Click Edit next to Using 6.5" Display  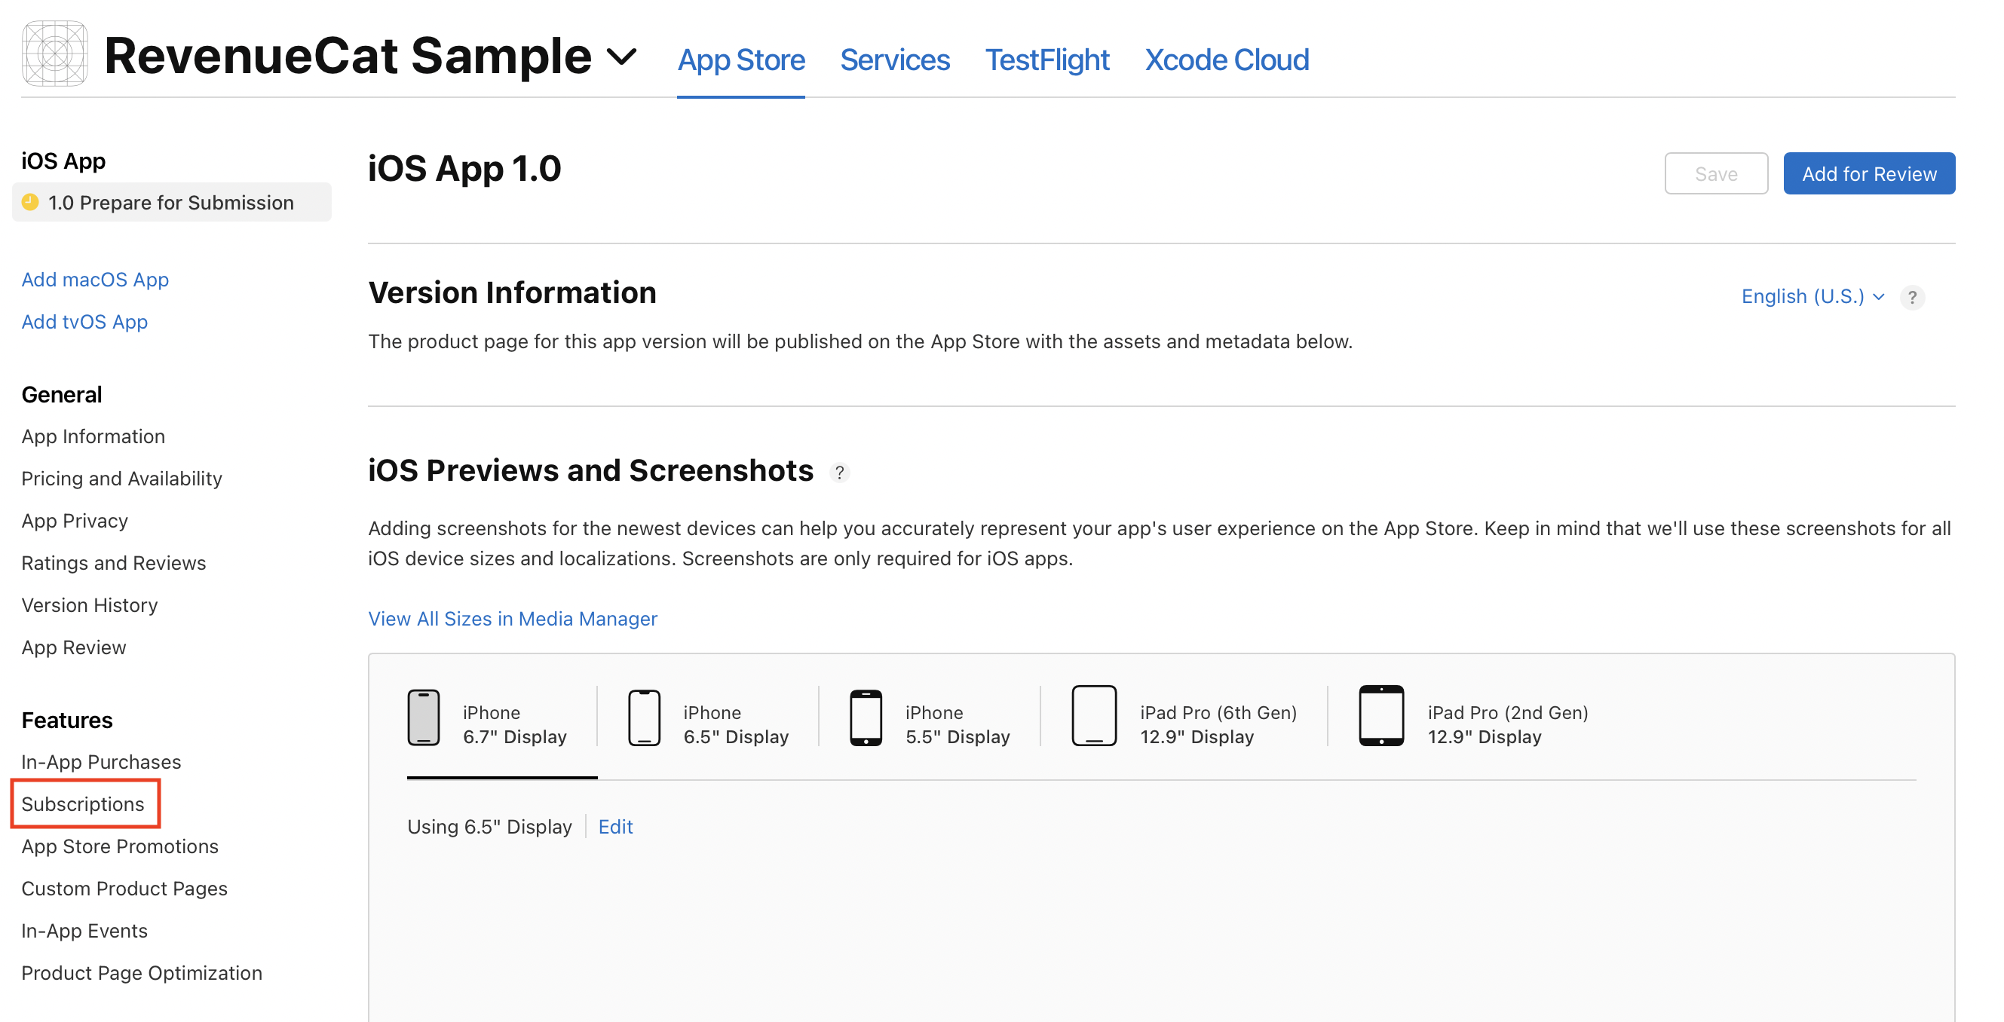pyautogui.click(x=614, y=827)
